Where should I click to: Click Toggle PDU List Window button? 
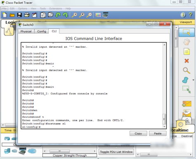(116, 152)
